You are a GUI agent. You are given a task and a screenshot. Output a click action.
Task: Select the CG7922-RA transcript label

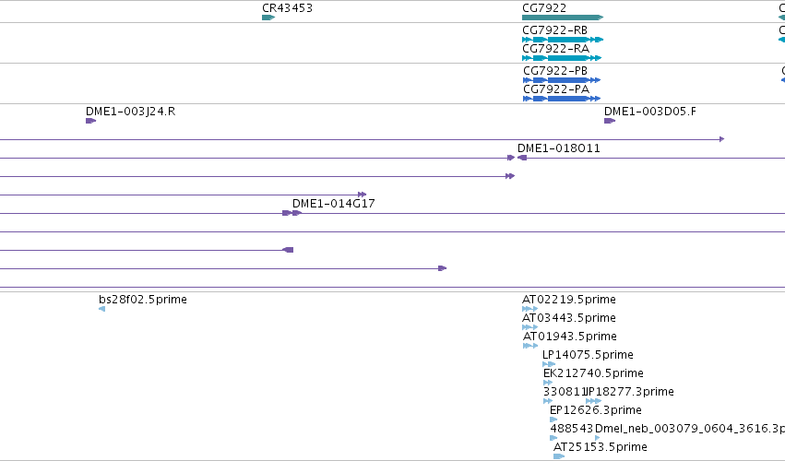555,49
